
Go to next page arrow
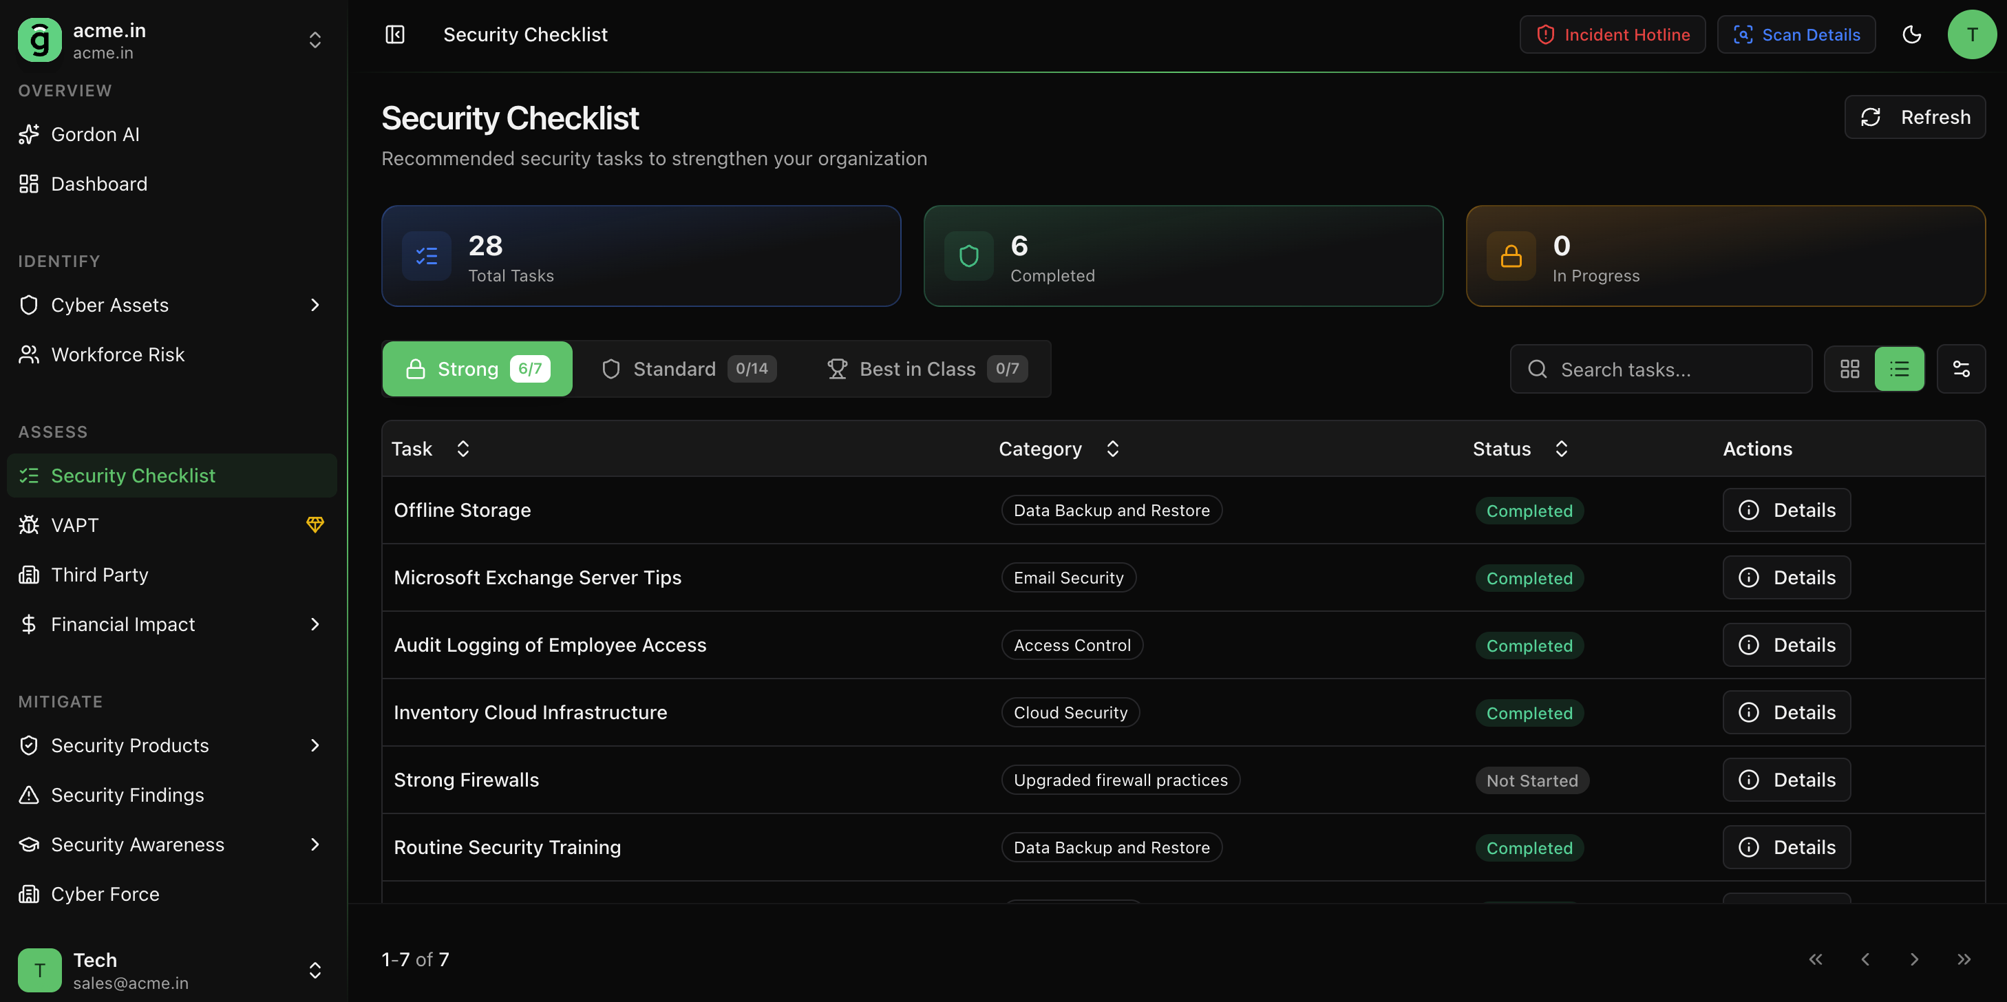(1914, 959)
